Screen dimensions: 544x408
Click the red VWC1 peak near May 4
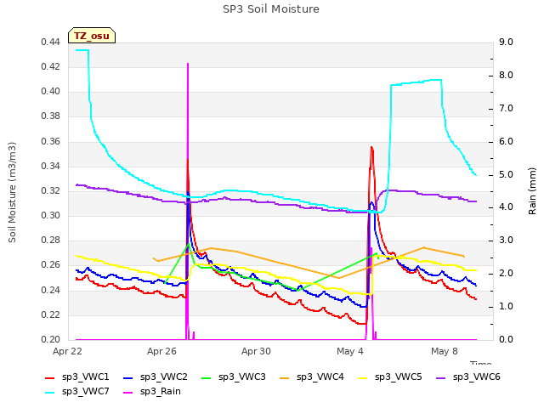click(371, 149)
